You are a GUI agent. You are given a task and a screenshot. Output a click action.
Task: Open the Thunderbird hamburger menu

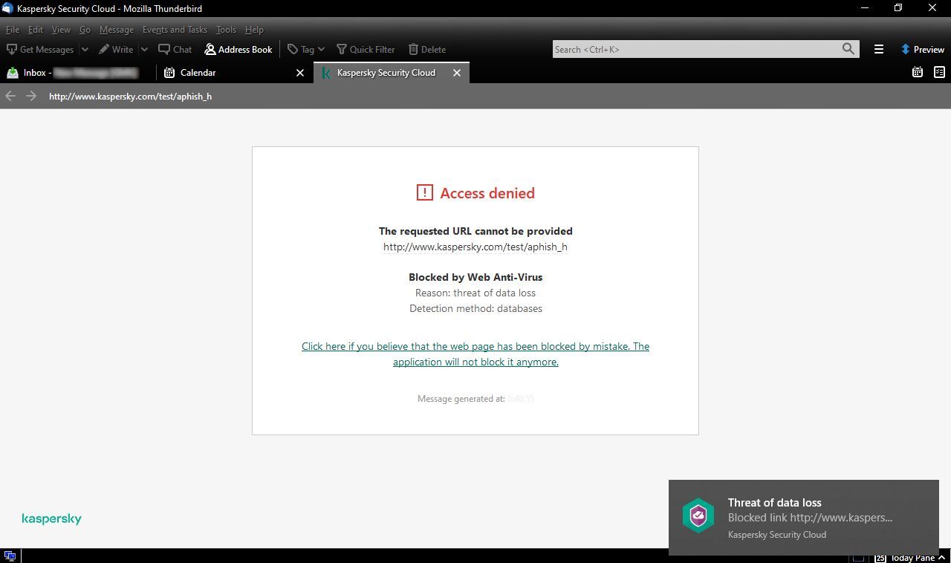[879, 50]
